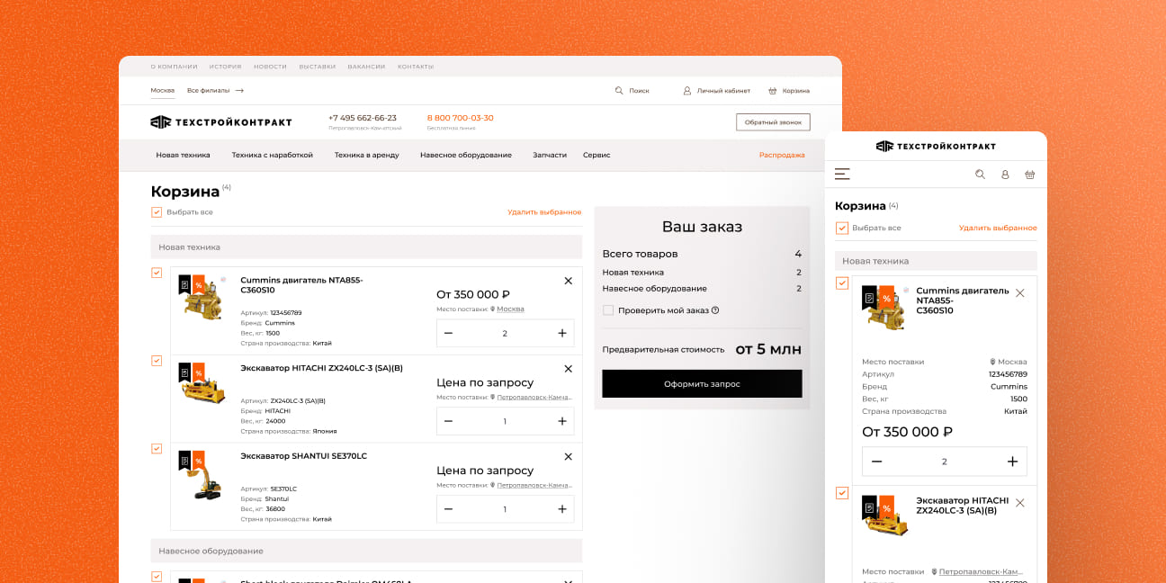Remove Экскаватор HITACHI item with X (desktop)
The height and width of the screenshot is (583, 1166).
pyautogui.click(x=568, y=369)
